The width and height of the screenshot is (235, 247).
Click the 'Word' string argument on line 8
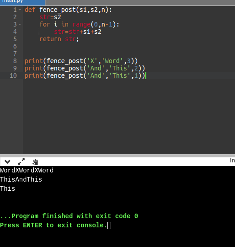pos(112,61)
